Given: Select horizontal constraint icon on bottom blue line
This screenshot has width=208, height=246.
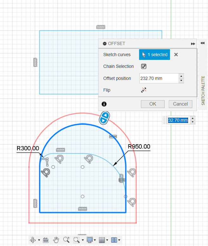Looking at the screenshot, I should point(83,209).
